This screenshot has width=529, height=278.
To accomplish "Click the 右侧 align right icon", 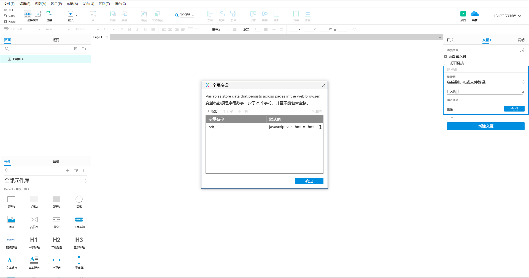I will (x=233, y=14).
